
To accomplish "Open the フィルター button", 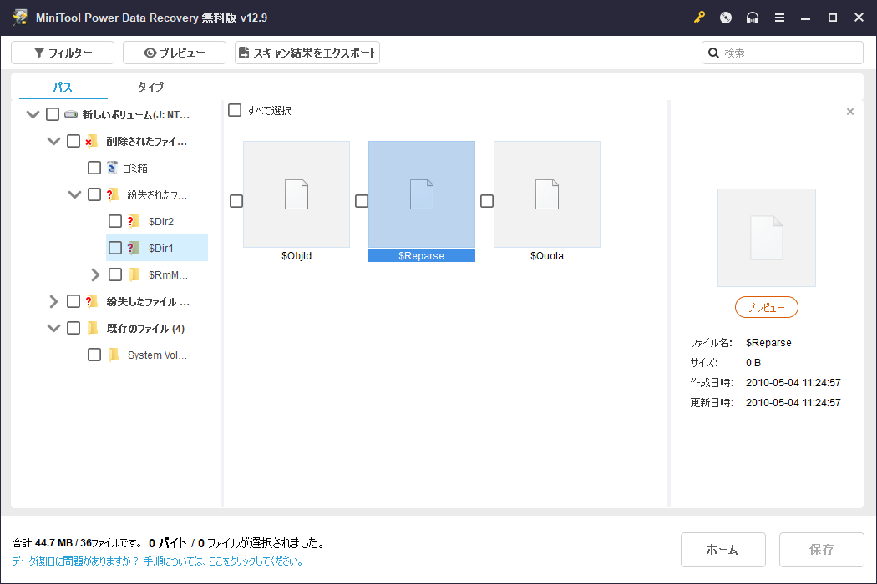I will pos(63,53).
